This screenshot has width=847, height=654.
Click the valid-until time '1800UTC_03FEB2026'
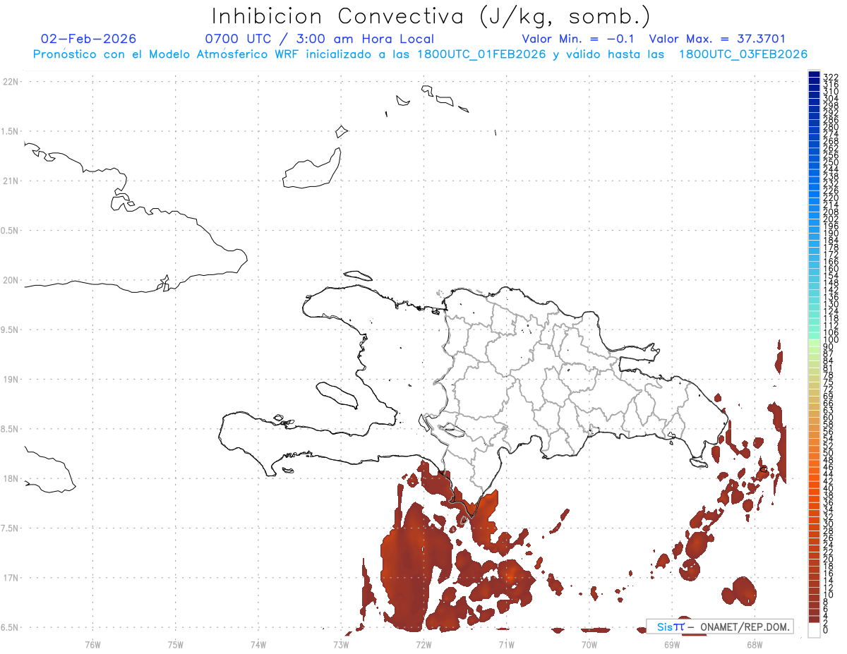pos(743,54)
